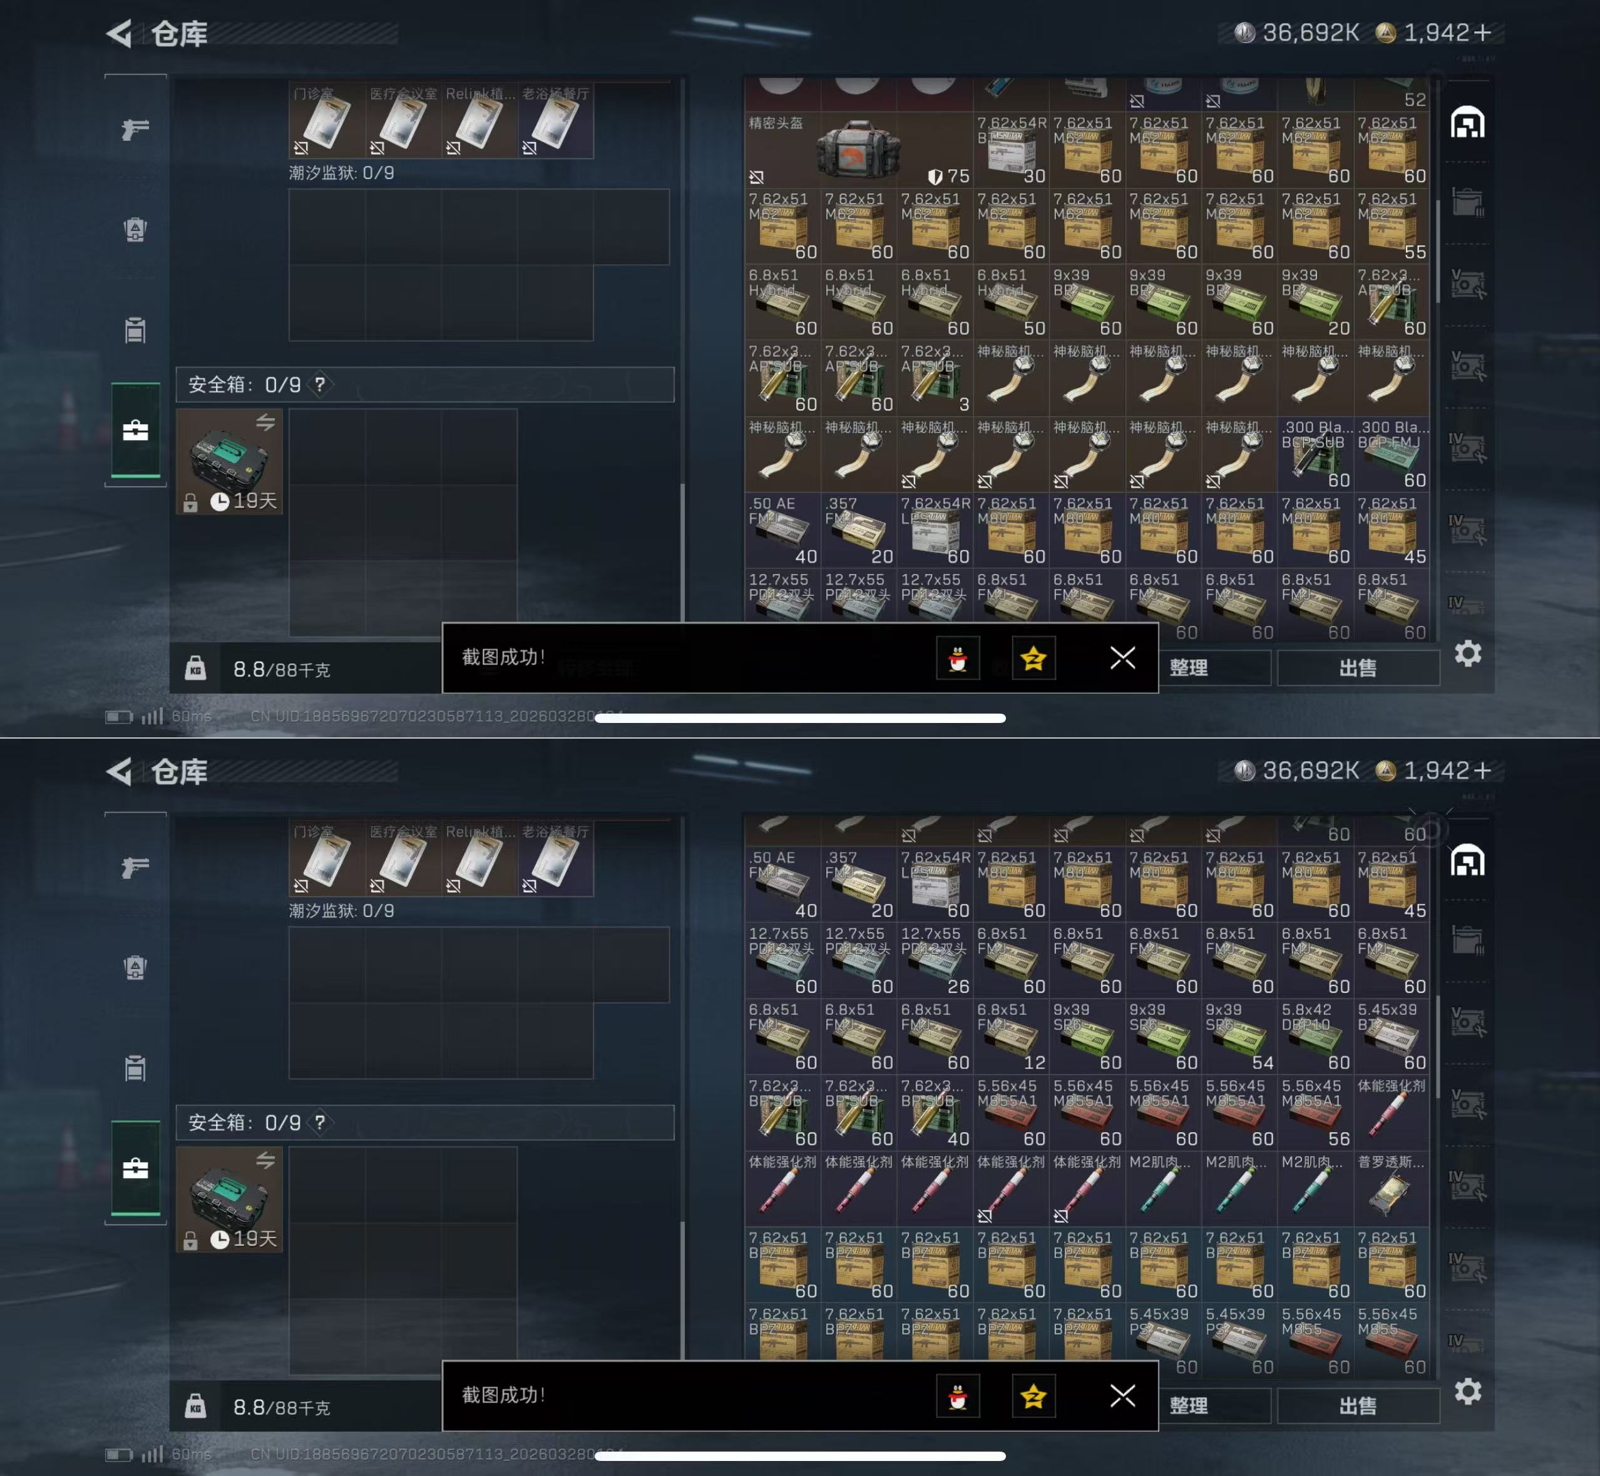
Task: Click the 出售 button in the upper screenshot
Action: click(1358, 668)
